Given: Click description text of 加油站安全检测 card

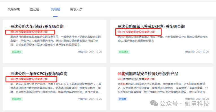Looking at the screenshot, I should tap(163, 88).
